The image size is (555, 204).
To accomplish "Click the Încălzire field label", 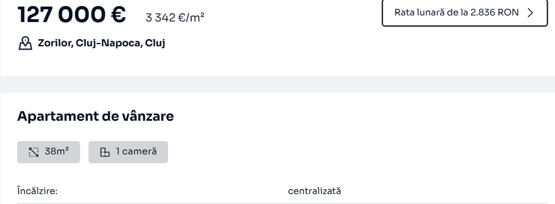I will coord(37,191).
